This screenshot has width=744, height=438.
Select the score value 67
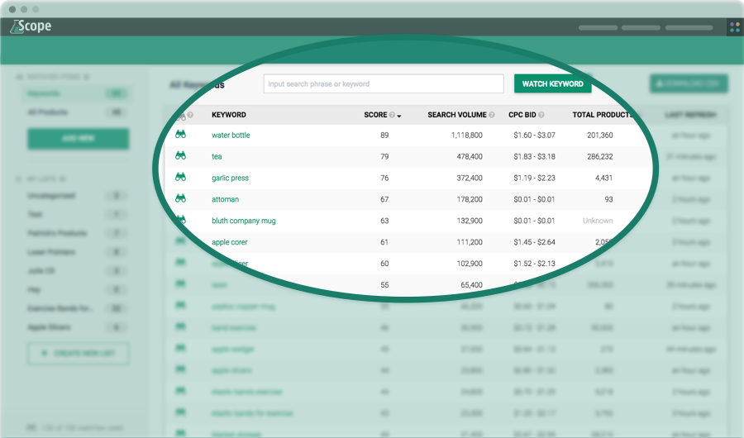pos(384,199)
